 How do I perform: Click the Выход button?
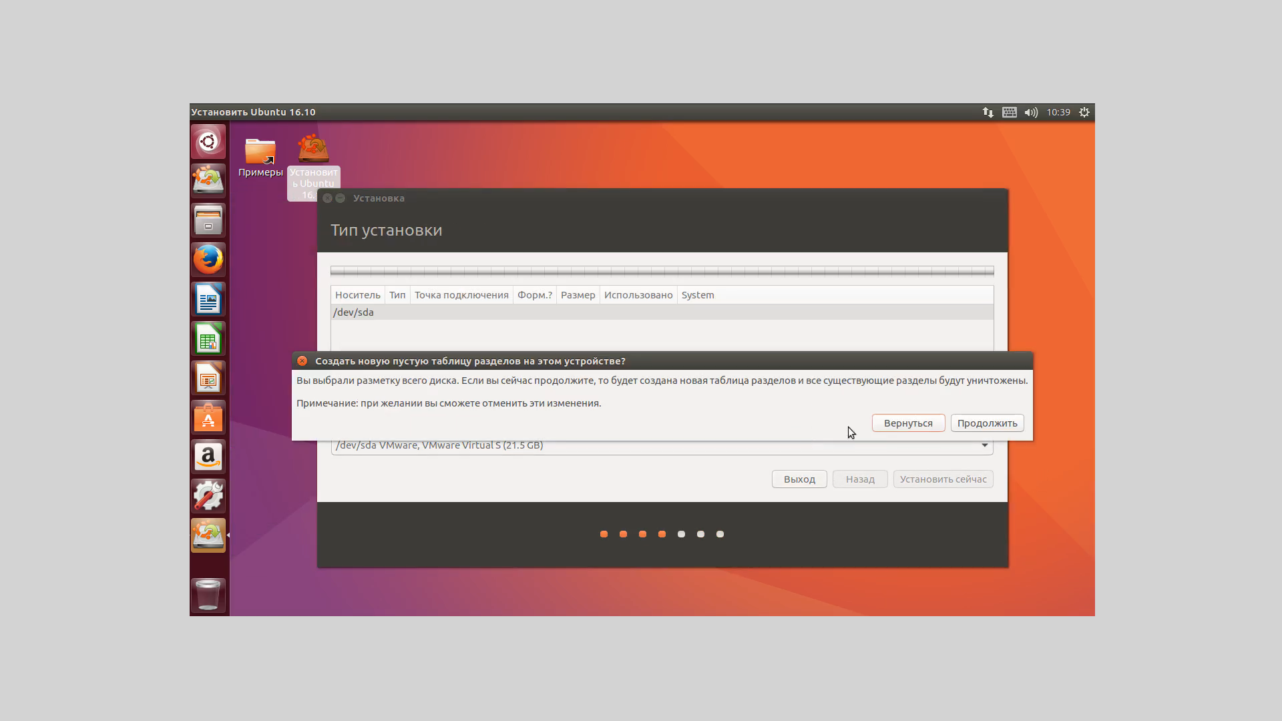pos(799,479)
